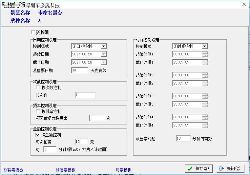The height and width of the screenshot is (175, 250).
Task: Click the green checkmark icon on 保存
Action: coord(190,169)
